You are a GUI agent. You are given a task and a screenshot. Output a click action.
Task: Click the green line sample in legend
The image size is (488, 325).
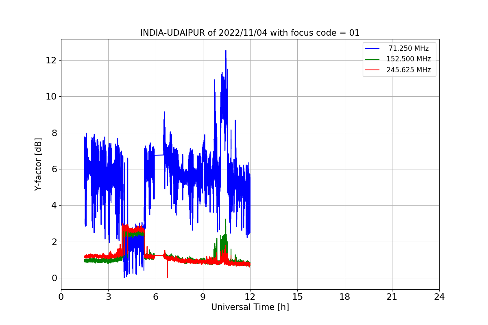pos(372,59)
